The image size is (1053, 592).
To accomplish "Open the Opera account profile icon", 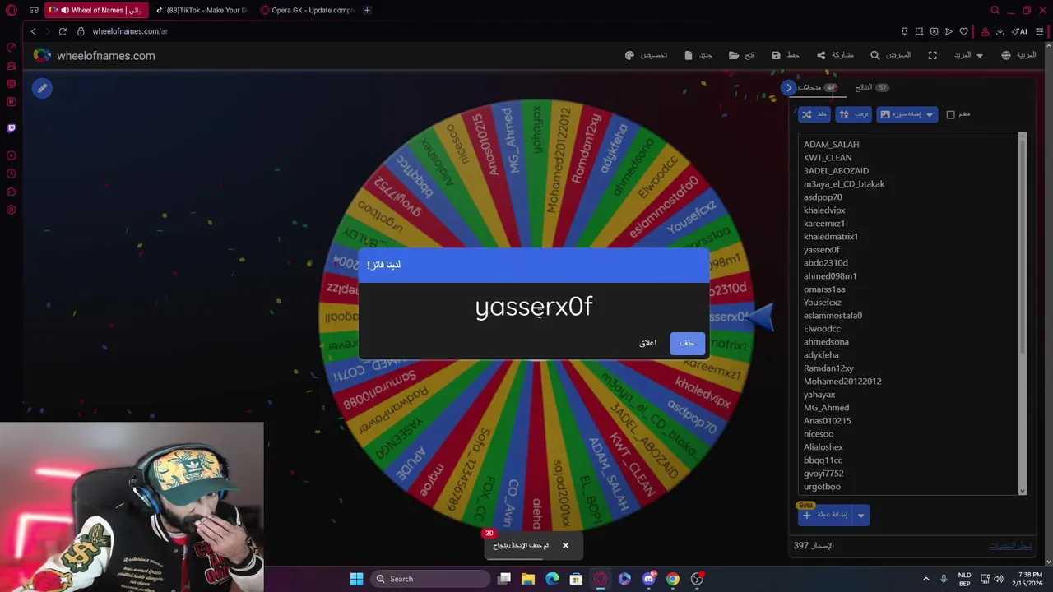I will pyautogui.click(x=985, y=31).
